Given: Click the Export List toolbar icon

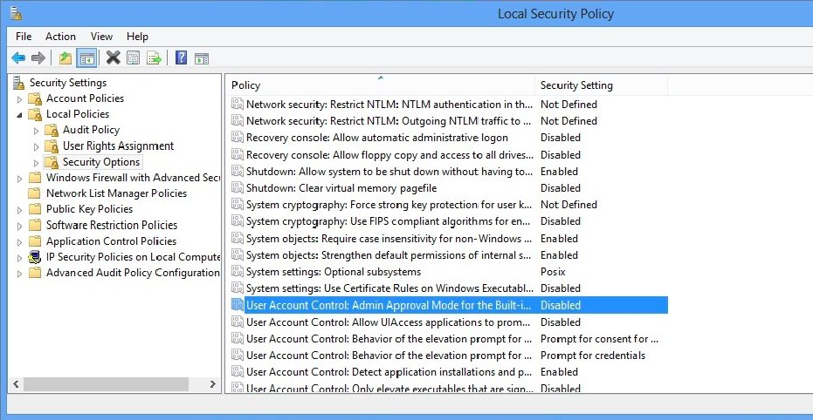Looking at the screenshot, I should pos(154,58).
